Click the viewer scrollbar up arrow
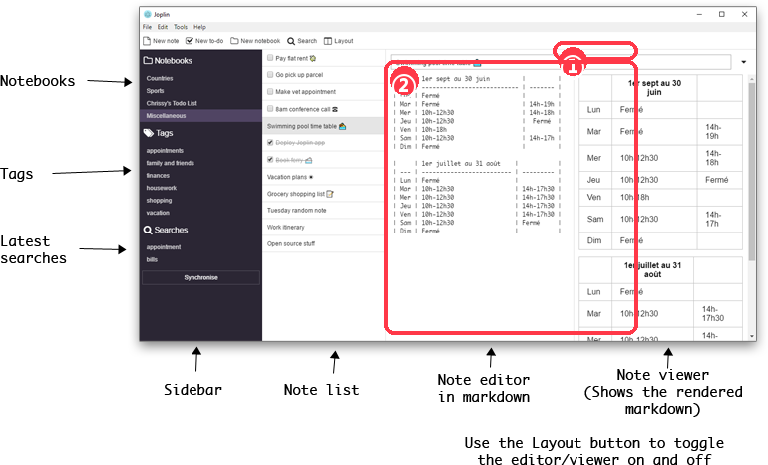Screen dimensions: 768x465 coord(752,78)
